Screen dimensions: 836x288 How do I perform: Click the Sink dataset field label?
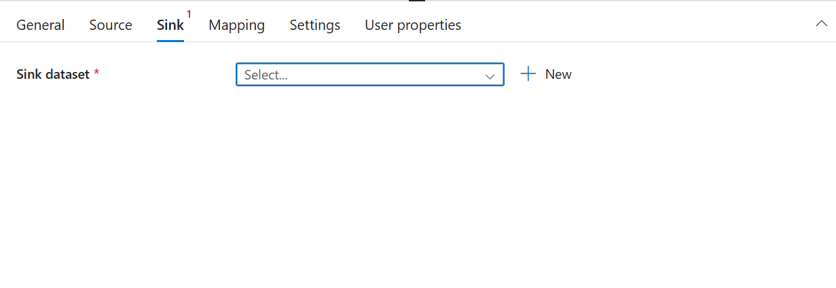pos(53,75)
